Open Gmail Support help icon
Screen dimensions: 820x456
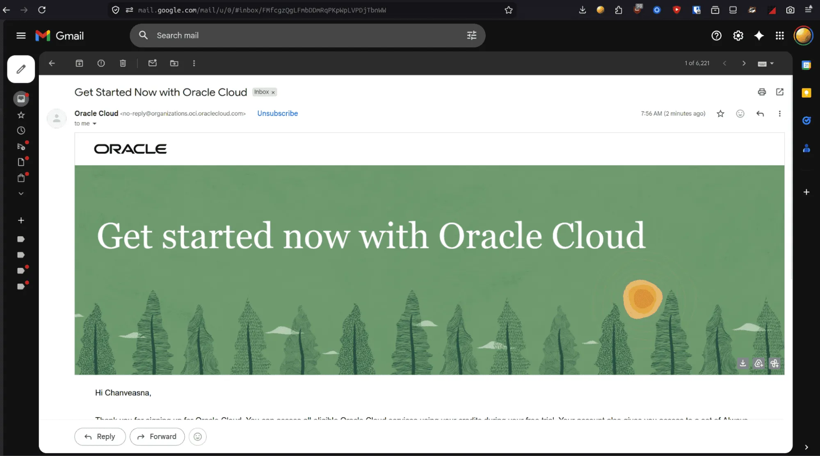716,36
